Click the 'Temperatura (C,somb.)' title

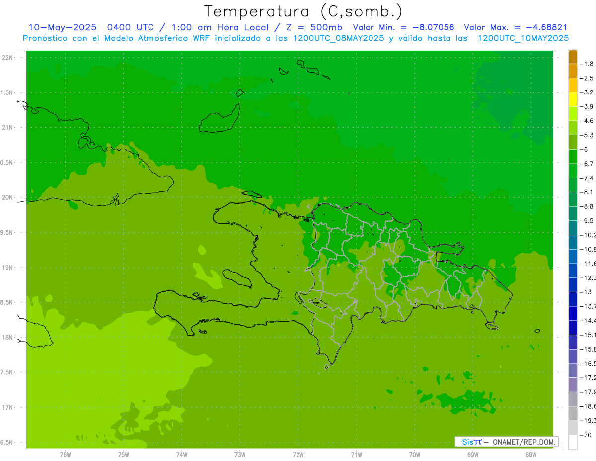pos(303,11)
